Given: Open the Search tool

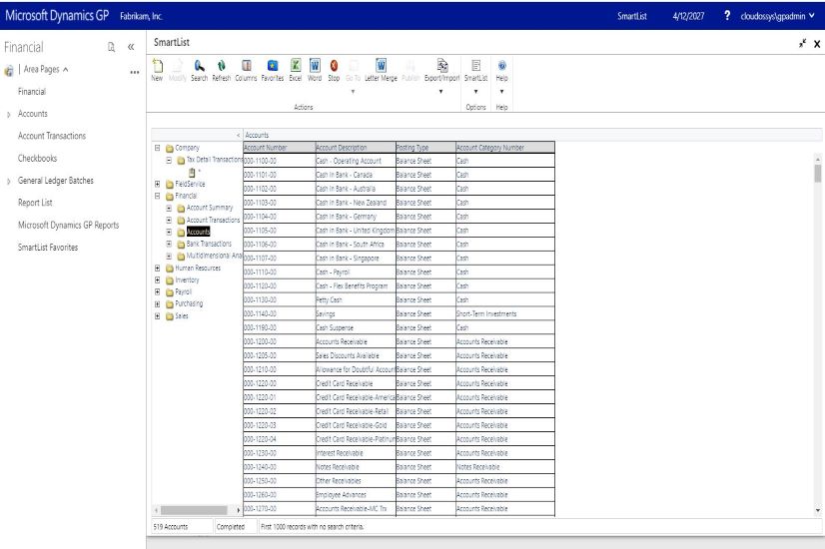Looking at the screenshot, I should [x=199, y=70].
